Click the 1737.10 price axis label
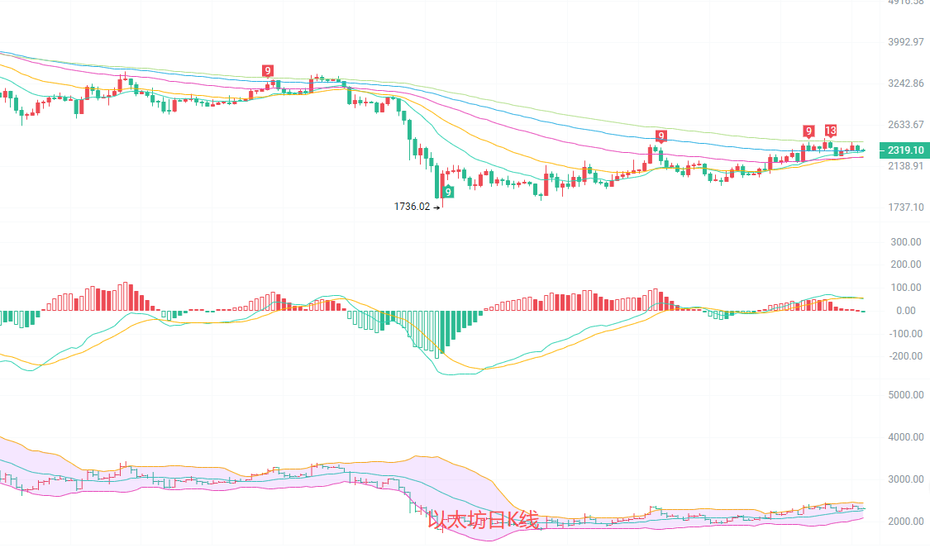The image size is (930, 548). click(x=906, y=207)
